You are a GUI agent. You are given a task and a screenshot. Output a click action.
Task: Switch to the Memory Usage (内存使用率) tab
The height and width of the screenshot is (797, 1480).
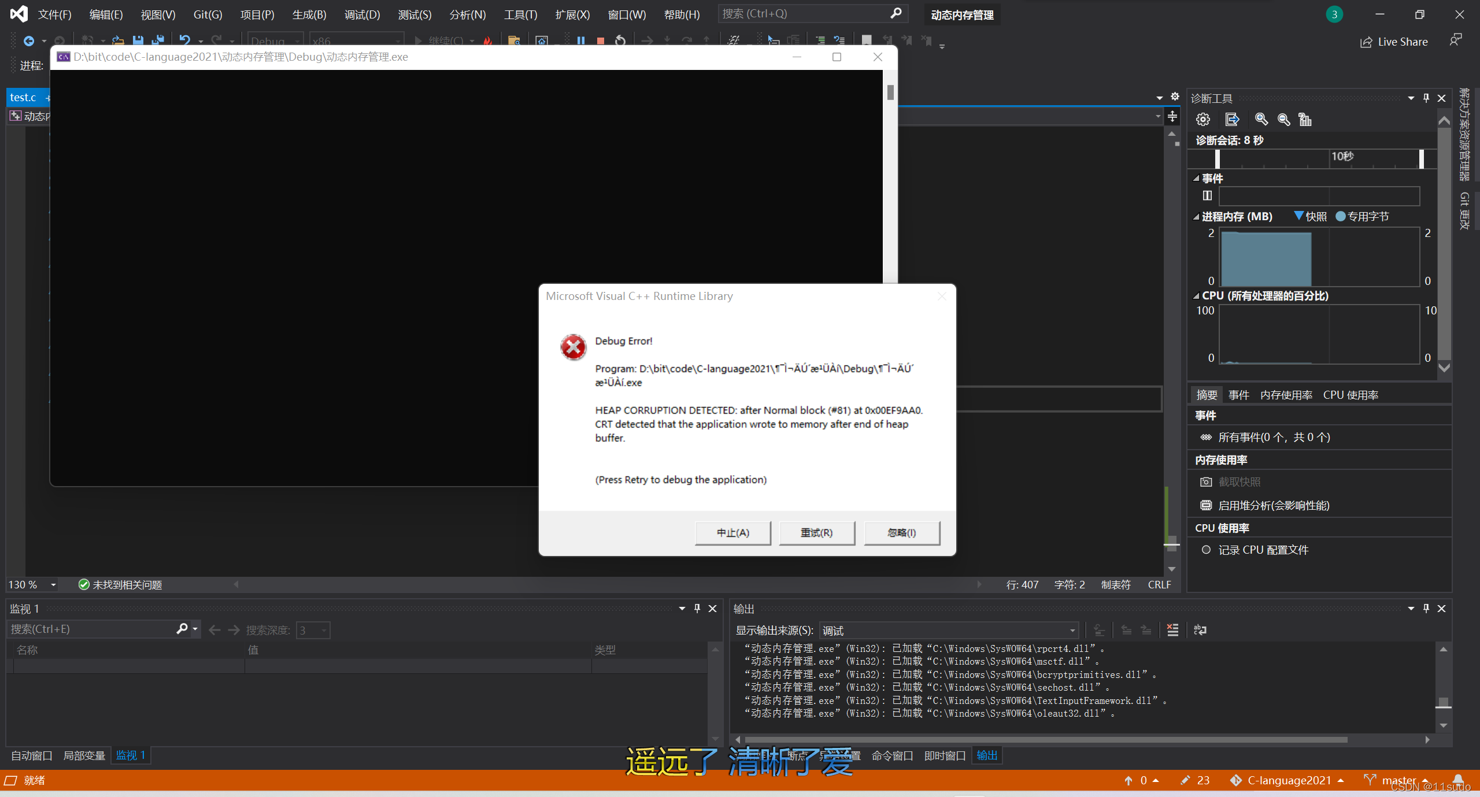click(x=1286, y=395)
